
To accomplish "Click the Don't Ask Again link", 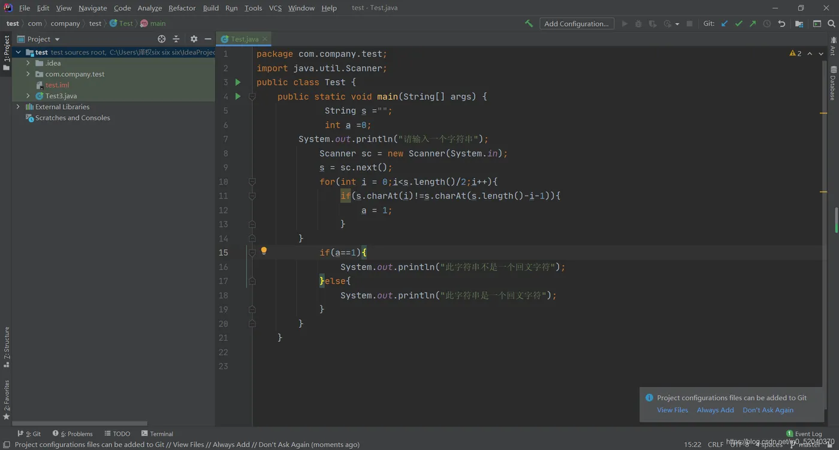I will pyautogui.click(x=768, y=410).
